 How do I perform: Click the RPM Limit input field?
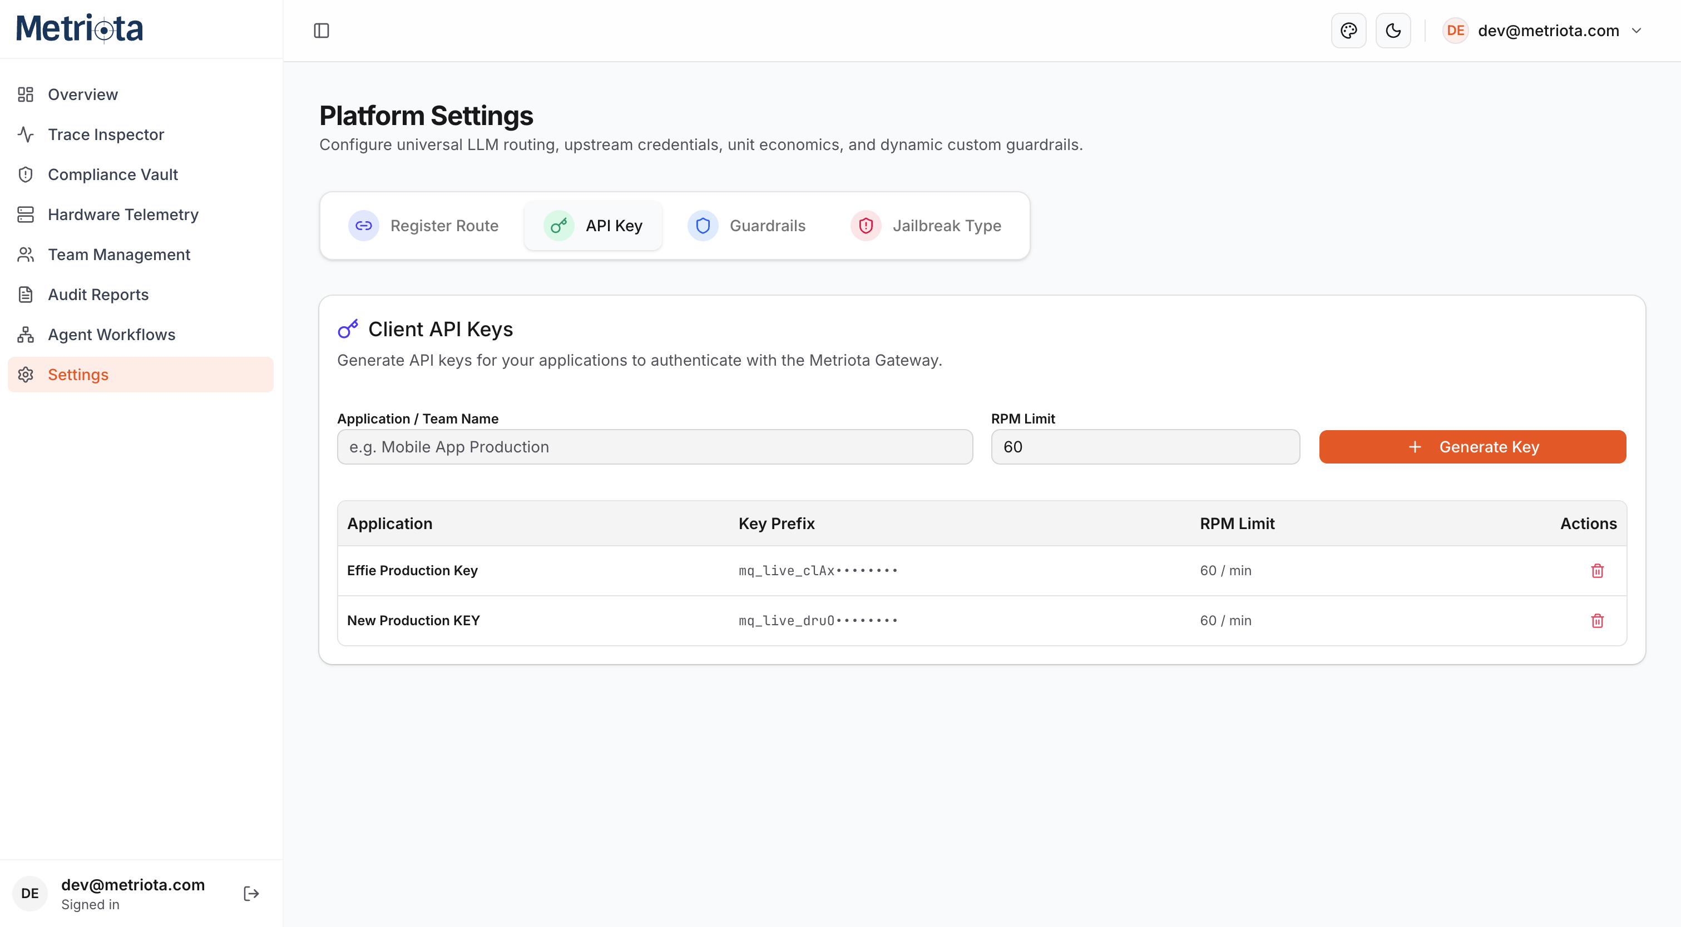[x=1145, y=447]
